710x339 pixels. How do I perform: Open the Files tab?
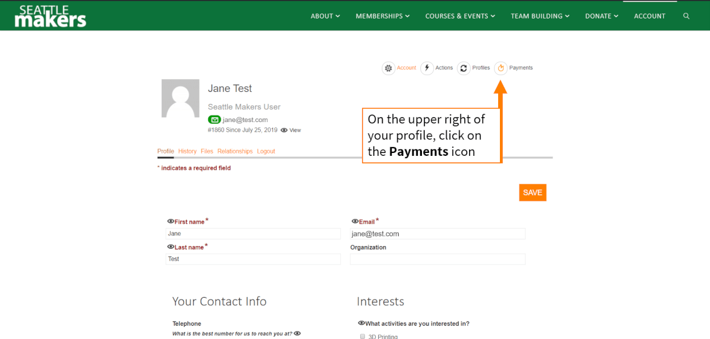click(x=207, y=151)
